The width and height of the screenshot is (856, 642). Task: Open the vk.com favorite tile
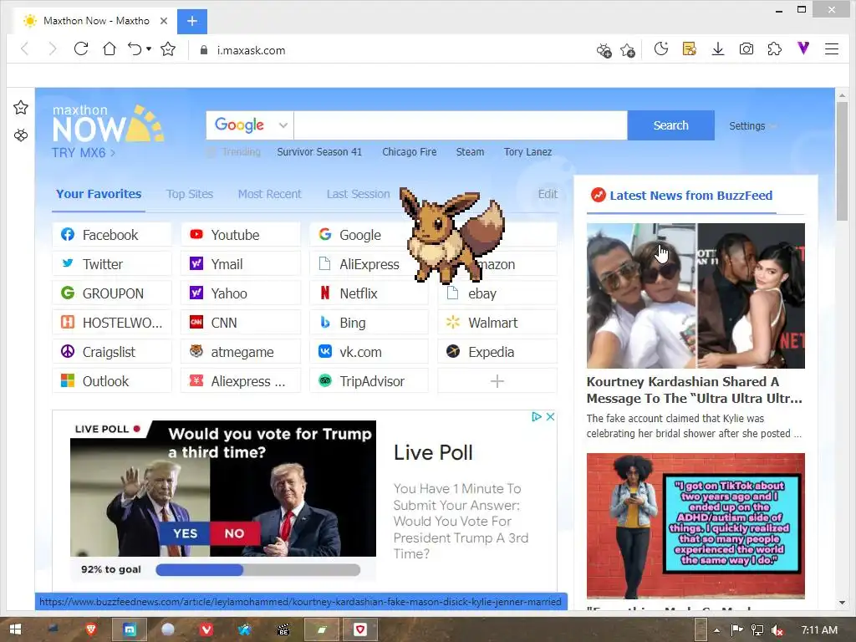[x=369, y=352]
